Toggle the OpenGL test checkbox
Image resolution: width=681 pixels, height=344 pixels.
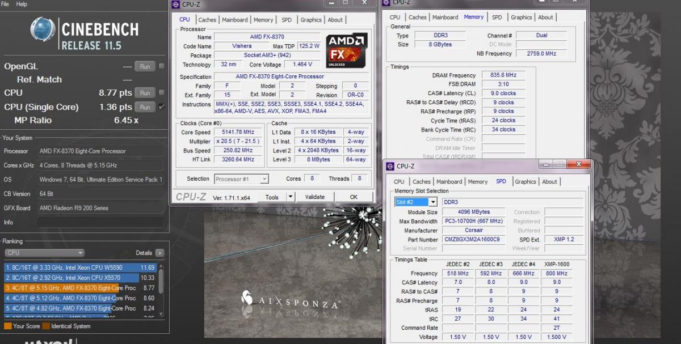point(162,66)
